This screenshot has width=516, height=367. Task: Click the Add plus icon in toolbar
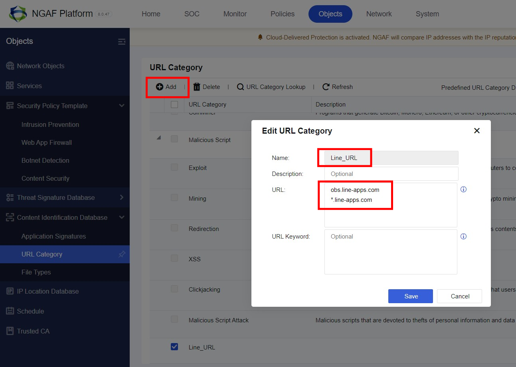coord(159,87)
